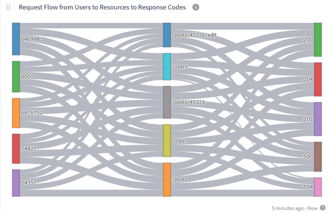Viewport: 329px width, 212px height.
Task: Click the orange /posts resource node
Action: [167, 180]
